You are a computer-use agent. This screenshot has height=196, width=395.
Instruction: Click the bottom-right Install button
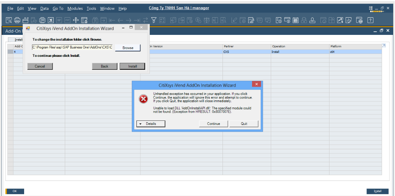pos(377,191)
